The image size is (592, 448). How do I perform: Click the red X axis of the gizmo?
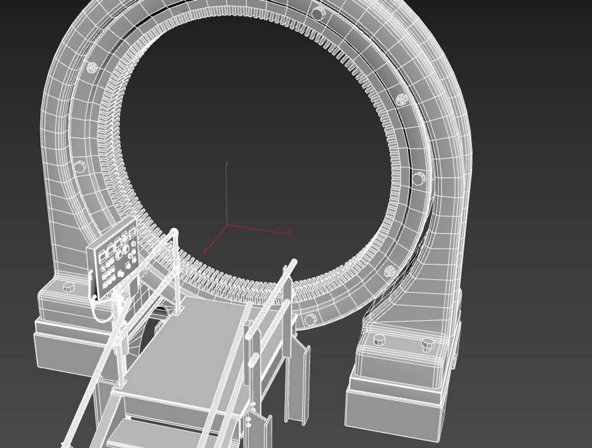coord(215,239)
